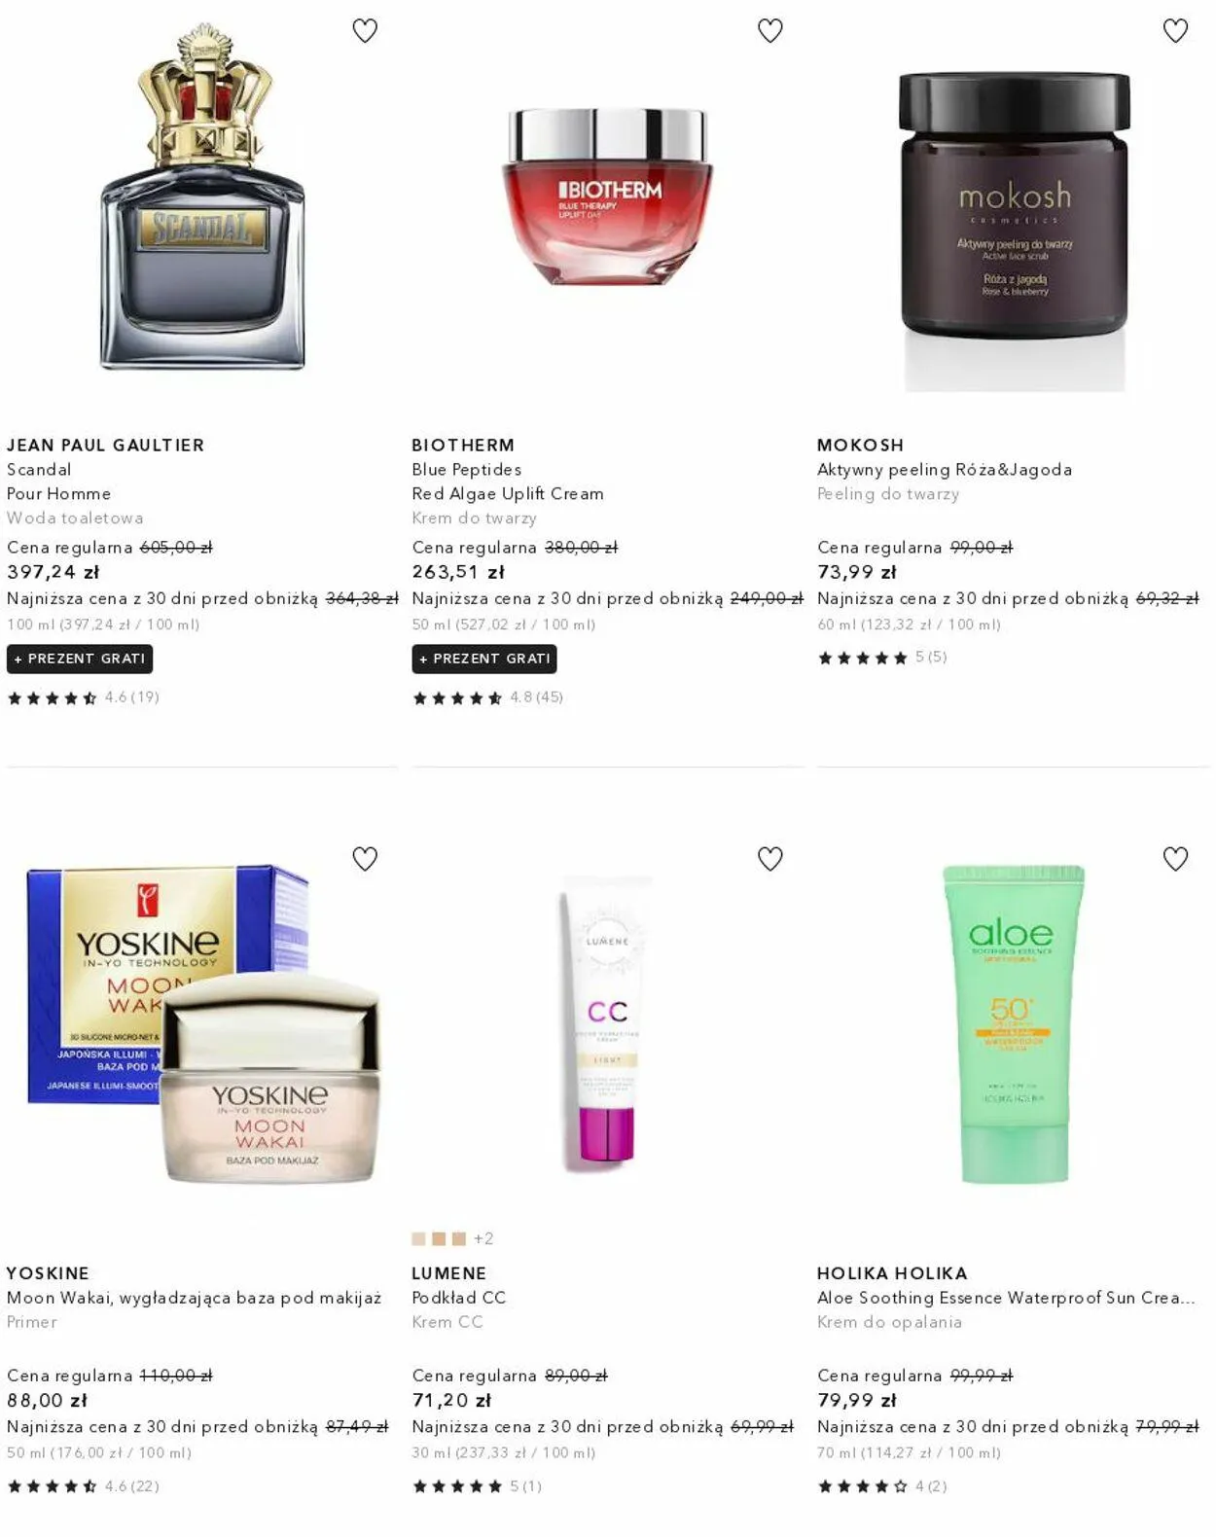The image size is (1216, 1537).
Task: Click Prezent Gratis badge under Biotherm cream
Action: click(484, 659)
